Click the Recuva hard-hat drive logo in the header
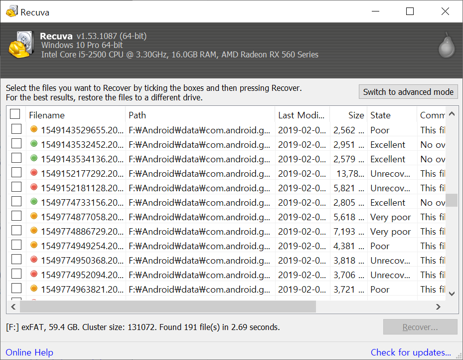Viewport: 463px width, 360px height. [21, 44]
